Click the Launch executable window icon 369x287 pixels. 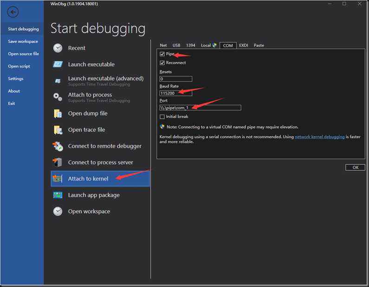point(58,64)
